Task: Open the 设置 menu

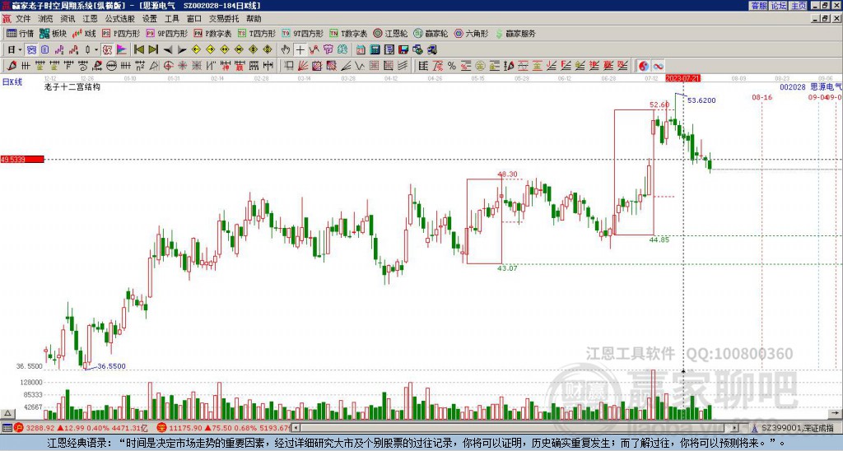Action: click(x=150, y=19)
